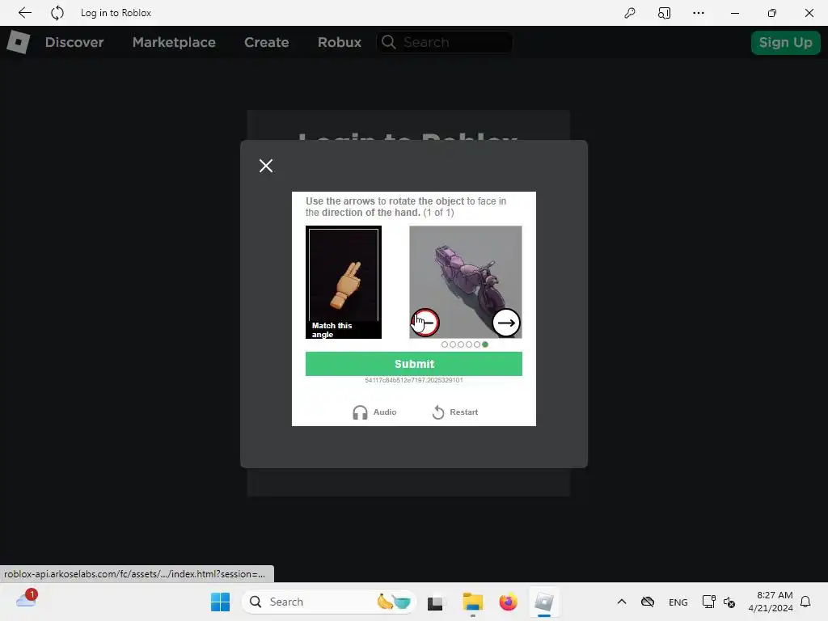Launch Firefox from the taskbar
828x621 pixels.
pos(508,602)
